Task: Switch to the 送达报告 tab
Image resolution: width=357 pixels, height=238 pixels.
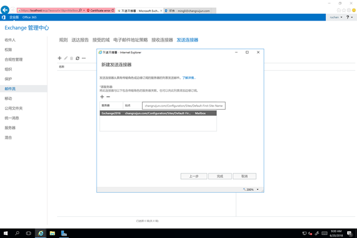Action: click(80, 40)
